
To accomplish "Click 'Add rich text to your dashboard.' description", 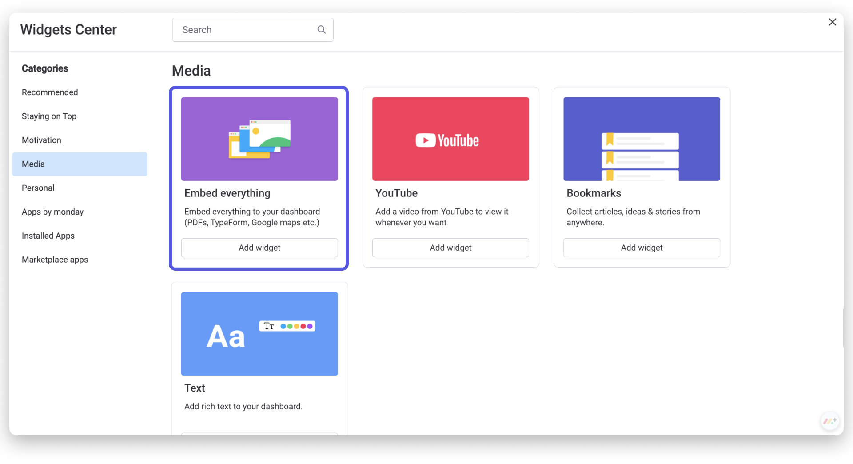I will pyautogui.click(x=243, y=407).
